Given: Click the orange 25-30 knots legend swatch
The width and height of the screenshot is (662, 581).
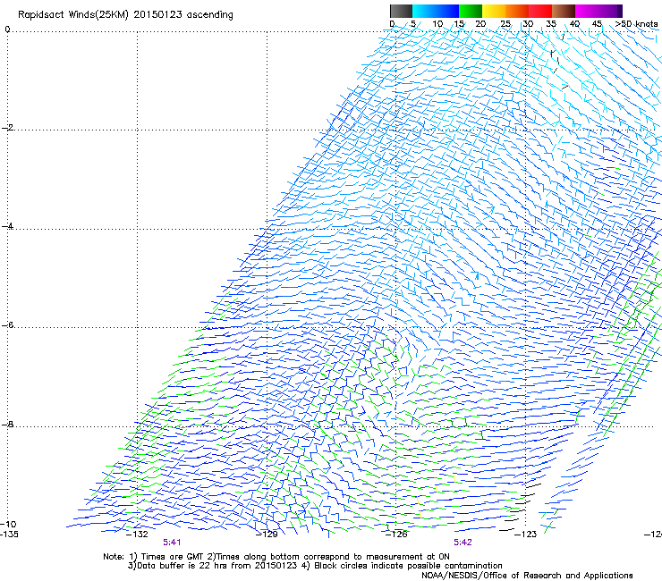Looking at the screenshot, I should [x=517, y=11].
